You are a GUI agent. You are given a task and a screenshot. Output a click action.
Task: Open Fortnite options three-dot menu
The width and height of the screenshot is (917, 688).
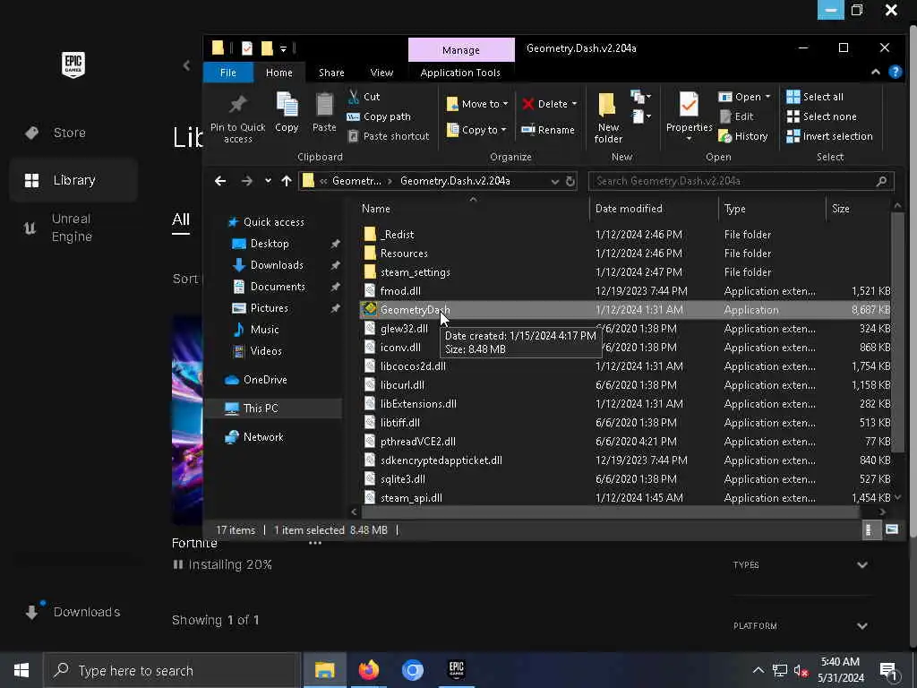point(314,543)
